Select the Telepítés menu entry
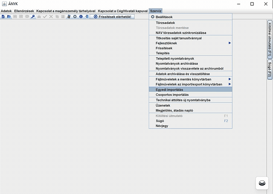The width and height of the screenshot is (273, 194). click(x=191, y=53)
